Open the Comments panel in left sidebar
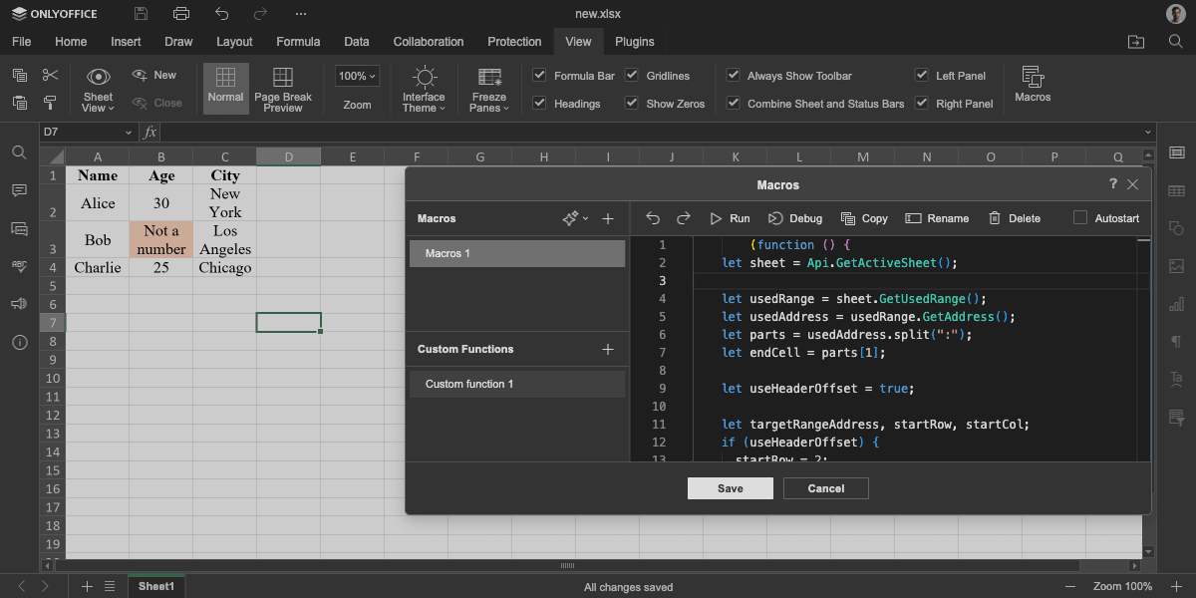Screen dimensions: 1196x598 (19, 190)
